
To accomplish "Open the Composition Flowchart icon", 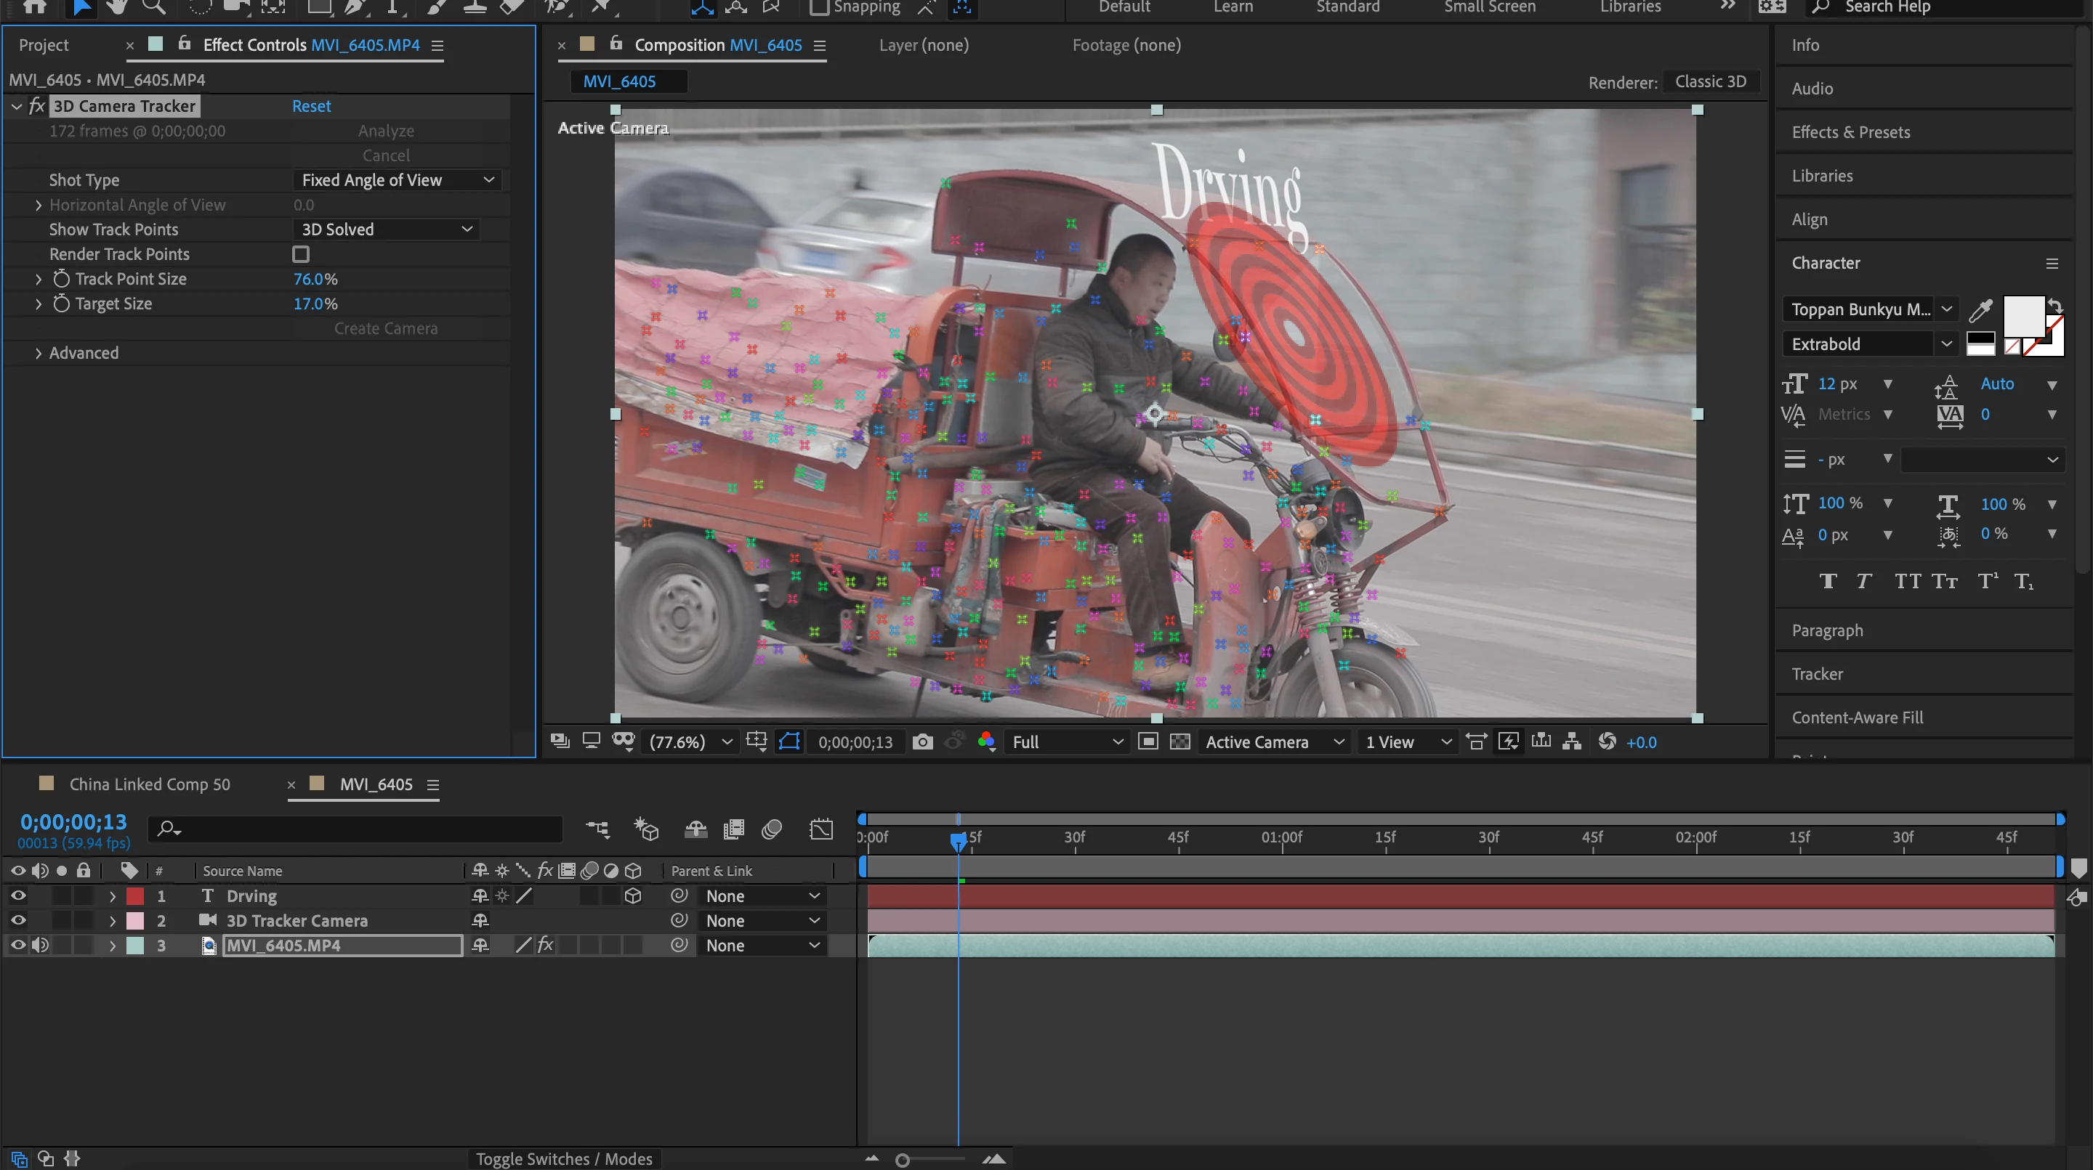I will click(1572, 742).
